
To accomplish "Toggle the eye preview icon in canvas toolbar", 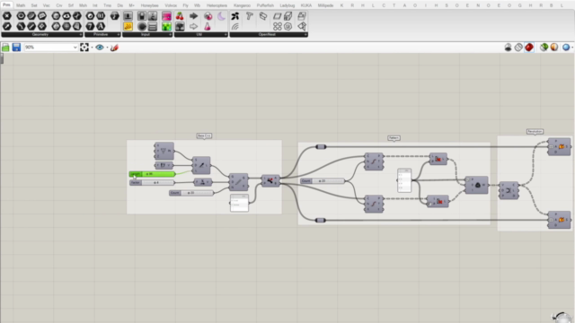I will pos(100,48).
